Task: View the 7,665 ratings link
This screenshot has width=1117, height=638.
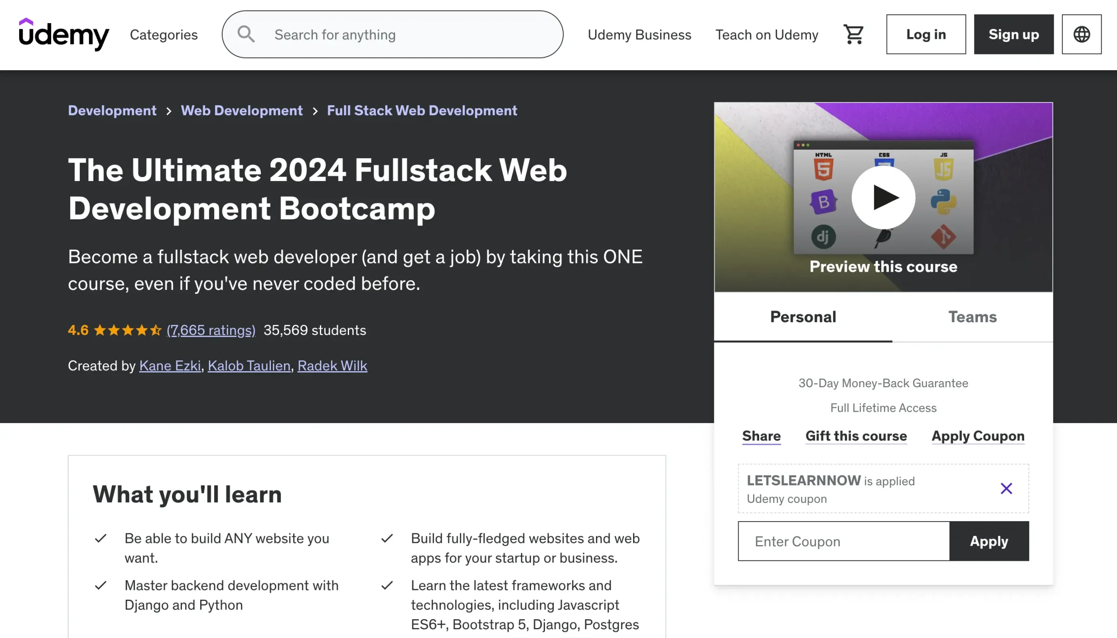Action: pos(211,330)
